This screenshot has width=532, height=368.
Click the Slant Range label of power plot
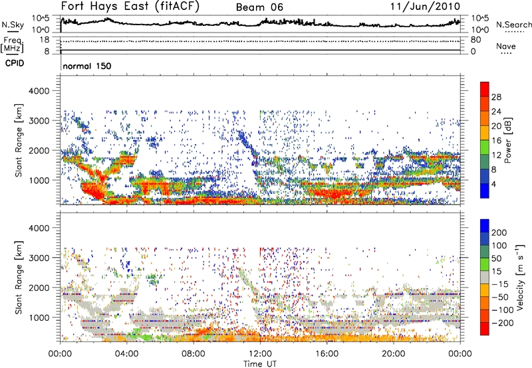pos(19,140)
